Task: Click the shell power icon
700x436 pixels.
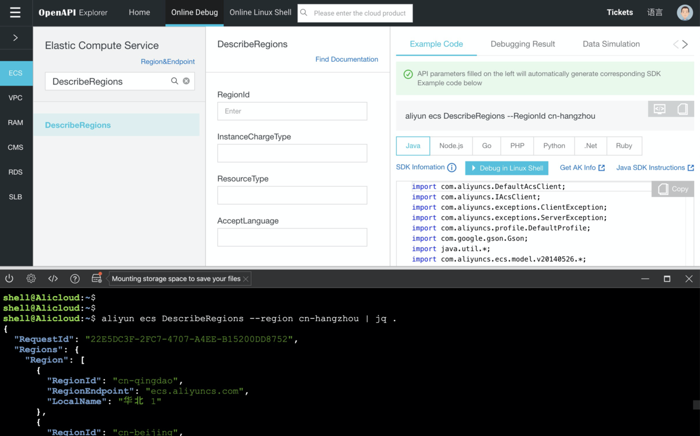Action: click(x=9, y=279)
